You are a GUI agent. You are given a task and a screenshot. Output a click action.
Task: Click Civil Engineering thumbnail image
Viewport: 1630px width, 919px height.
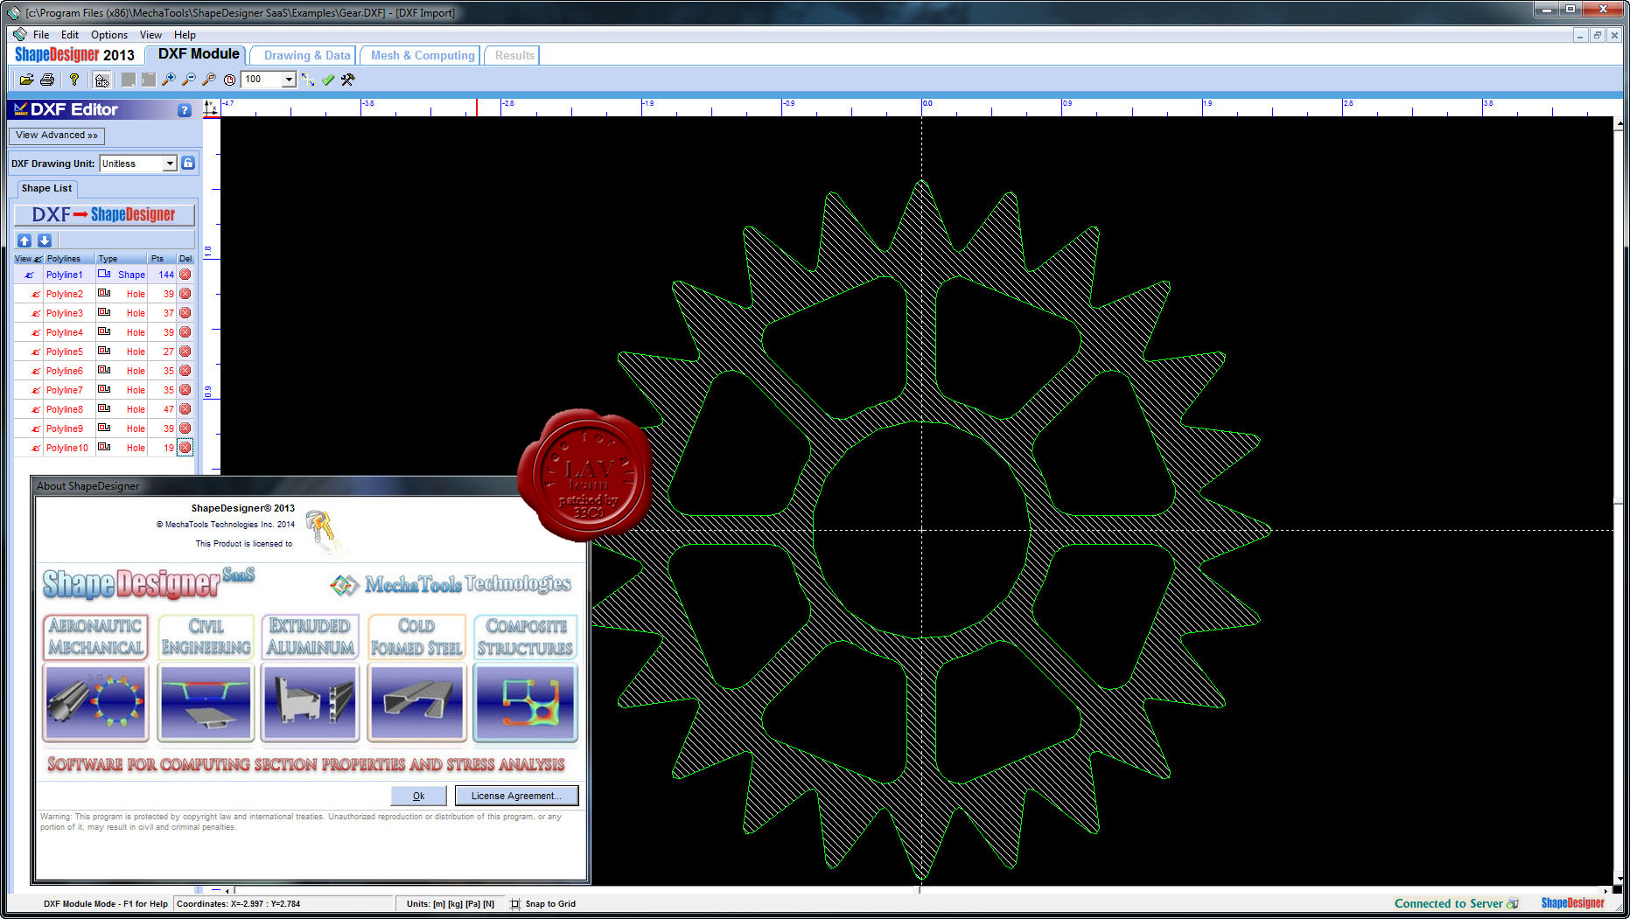206,703
